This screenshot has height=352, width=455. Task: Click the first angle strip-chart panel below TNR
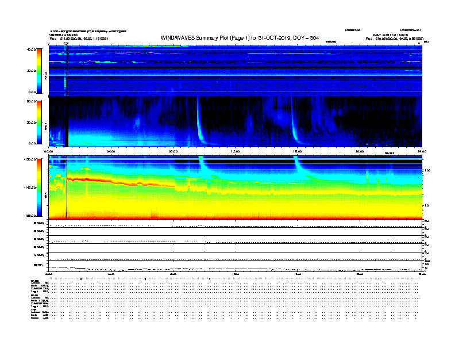(236, 224)
